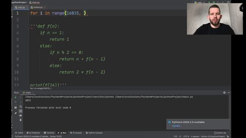Image resolution: width=246 pixels, height=138 pixels.
Task: Hide the Run tool window
Action: click(x=229, y=93)
